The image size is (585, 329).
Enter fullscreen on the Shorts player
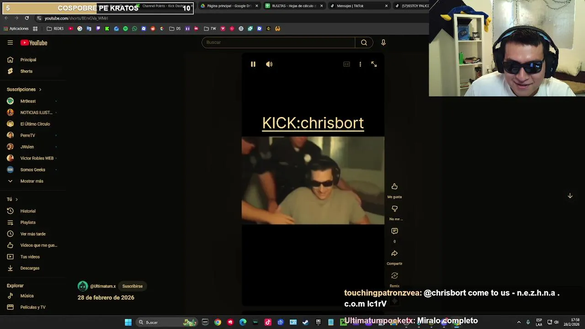click(374, 64)
